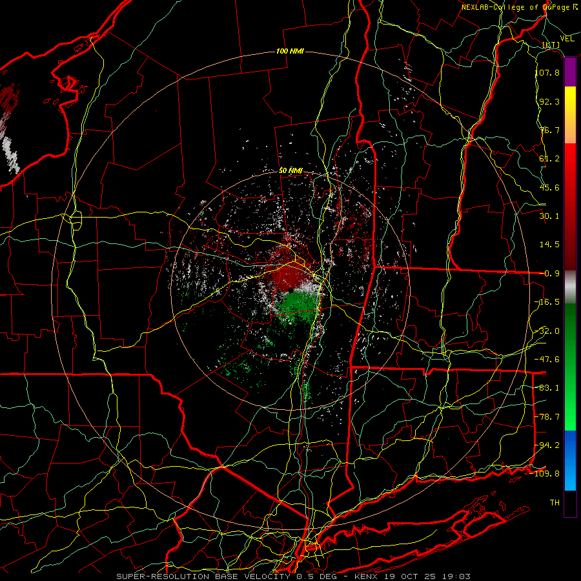The width and height of the screenshot is (581, 581).
Task: Click the 45.6 velocity scale value
Action: pos(549,187)
